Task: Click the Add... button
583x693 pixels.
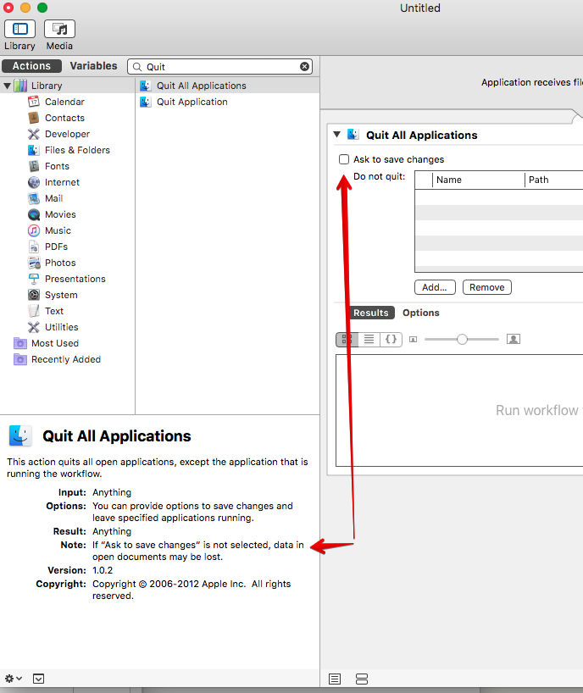Action: point(435,287)
